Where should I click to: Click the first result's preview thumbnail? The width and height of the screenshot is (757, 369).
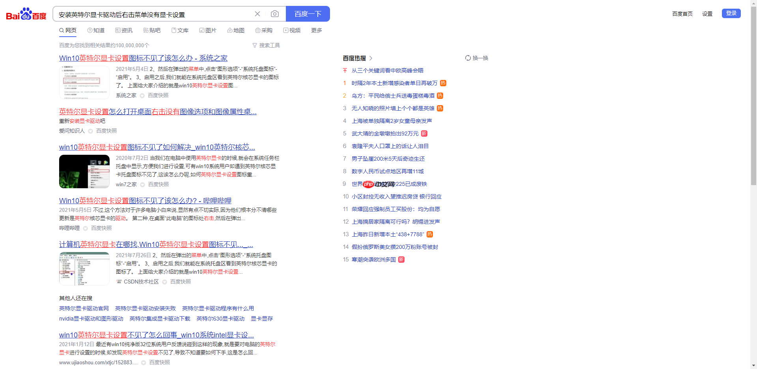click(84, 82)
